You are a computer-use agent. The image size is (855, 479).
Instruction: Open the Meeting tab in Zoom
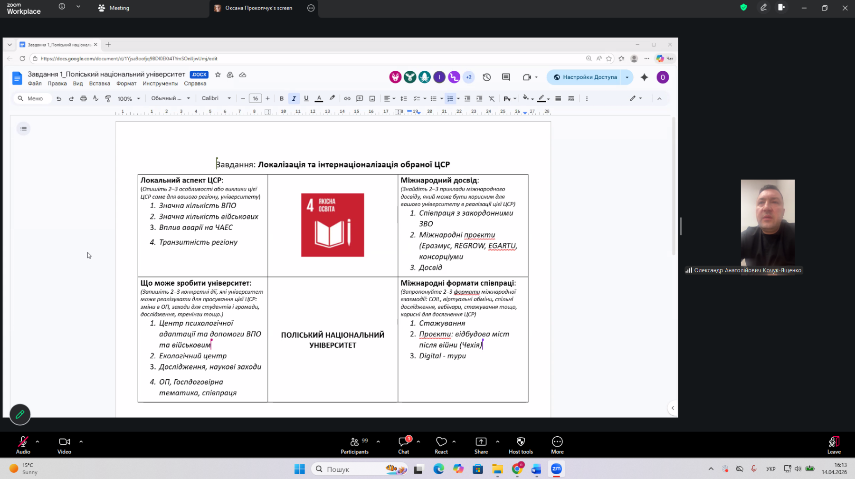[114, 8]
